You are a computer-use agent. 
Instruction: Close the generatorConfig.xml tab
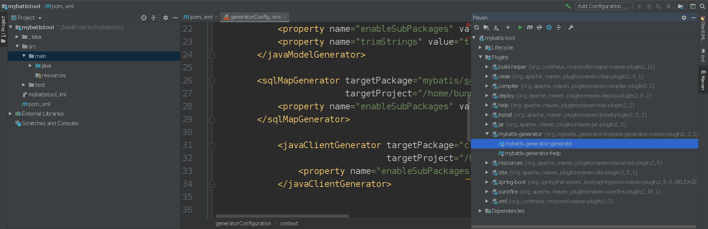(x=285, y=17)
